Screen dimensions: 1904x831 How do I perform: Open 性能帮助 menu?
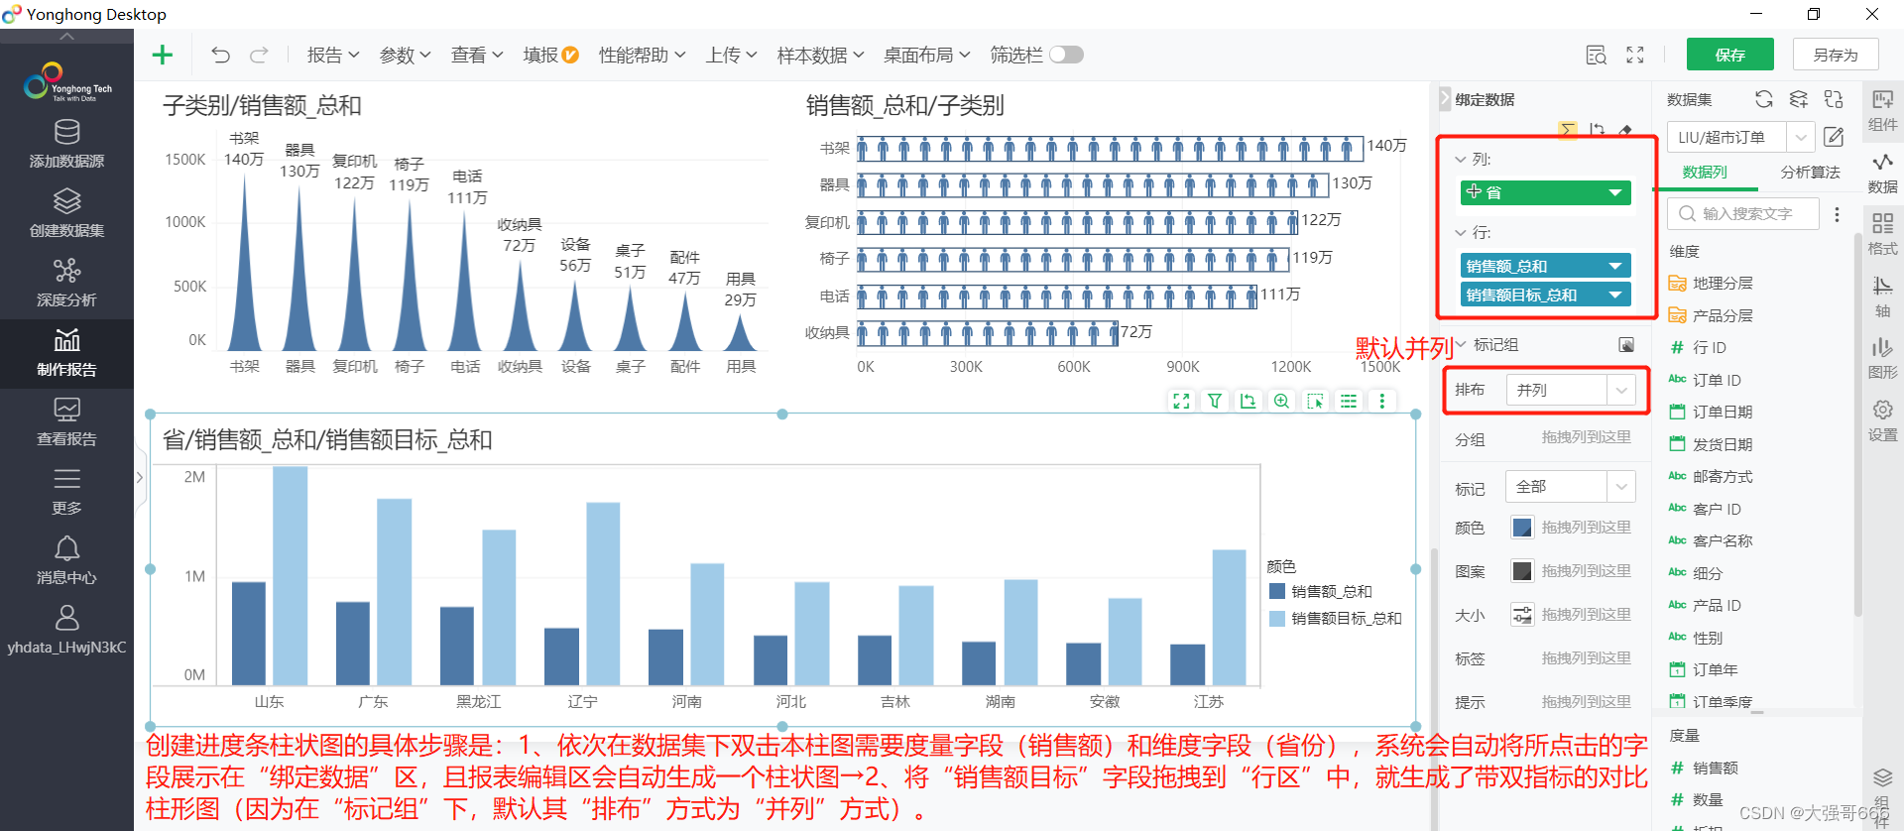pos(643,56)
